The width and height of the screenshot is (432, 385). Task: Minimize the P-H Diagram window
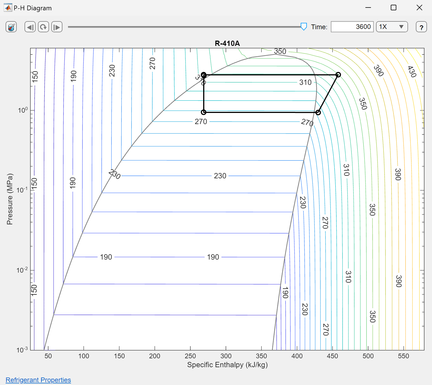[368, 8]
